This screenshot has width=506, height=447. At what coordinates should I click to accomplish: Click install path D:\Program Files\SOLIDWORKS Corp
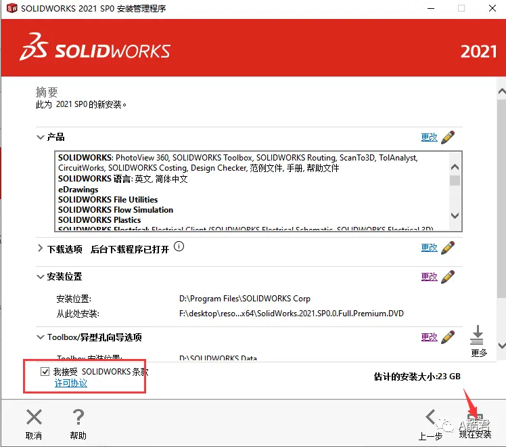(245, 299)
